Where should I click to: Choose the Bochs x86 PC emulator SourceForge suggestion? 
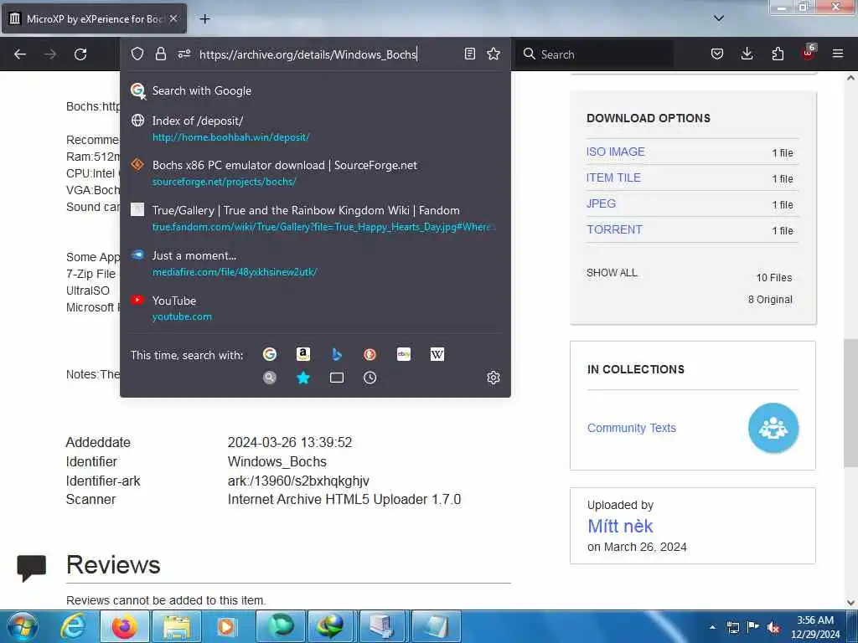tap(315, 172)
